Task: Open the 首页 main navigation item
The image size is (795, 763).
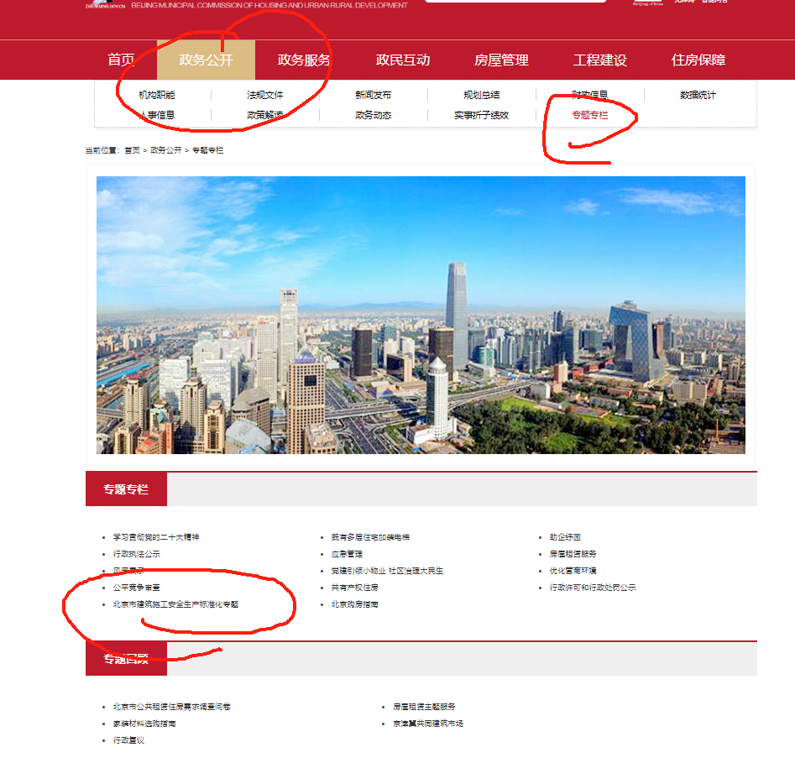Action: coord(121,60)
